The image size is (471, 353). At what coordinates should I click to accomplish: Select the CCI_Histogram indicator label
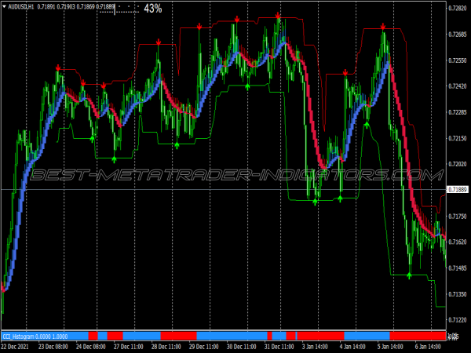tap(22, 336)
